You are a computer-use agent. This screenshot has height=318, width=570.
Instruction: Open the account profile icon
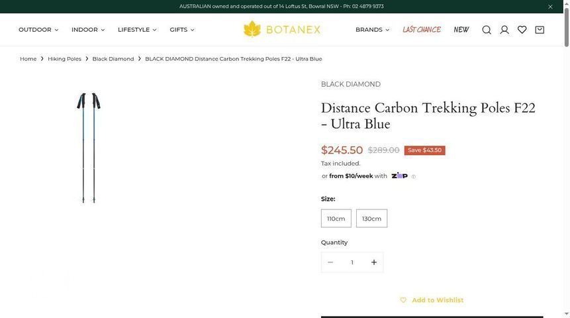(x=504, y=30)
